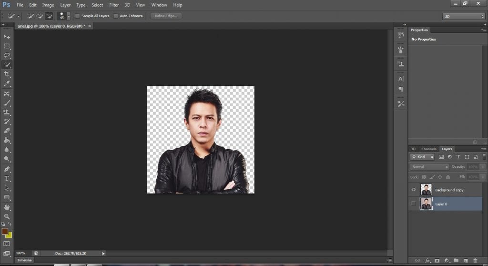Image resolution: width=488 pixels, height=266 pixels.
Task: Click the Refine Edge button
Action: [166, 16]
